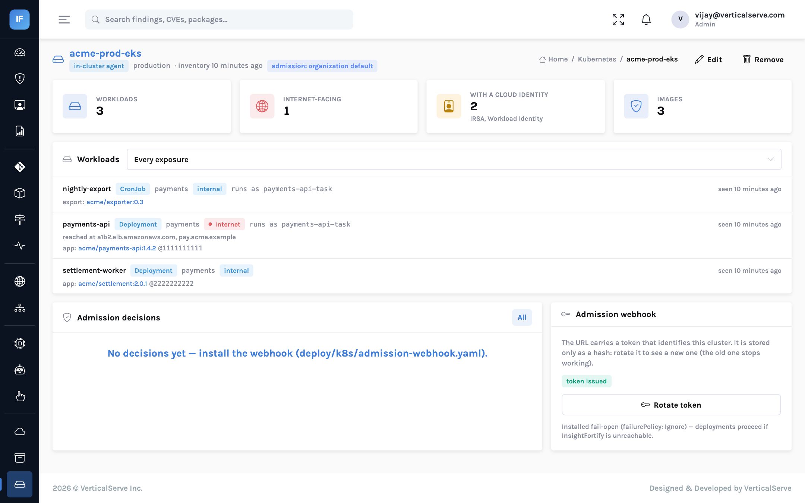The width and height of the screenshot is (805, 503).
Task: Click the acme-prod-eks cluster title
Action: tap(105, 53)
